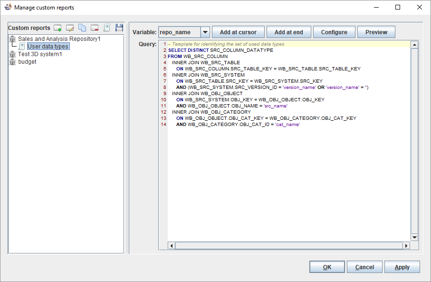Select User data types report

coord(48,47)
